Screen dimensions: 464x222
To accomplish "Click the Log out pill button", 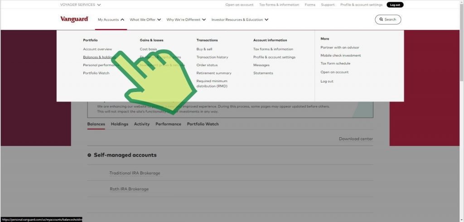I will [x=395, y=5].
